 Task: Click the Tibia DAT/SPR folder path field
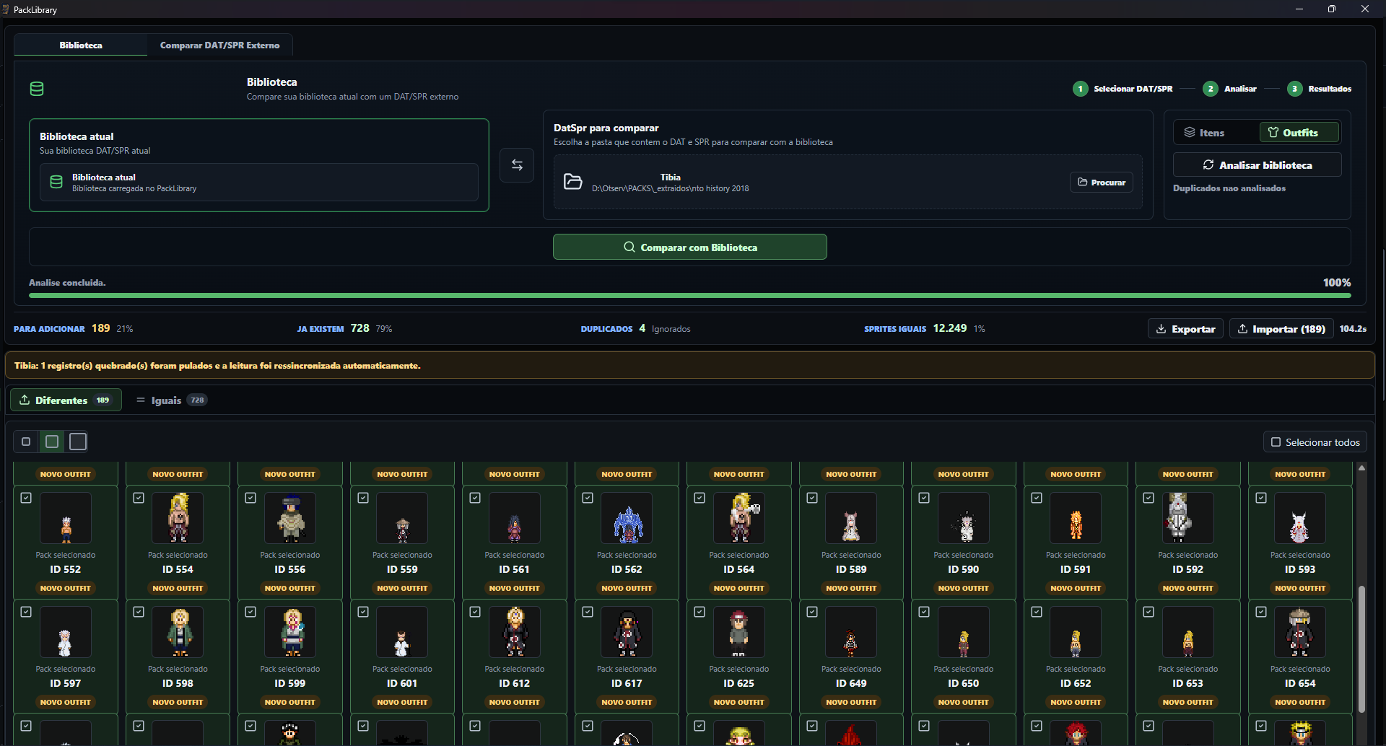click(848, 182)
